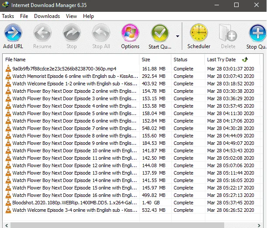Viewport: 267px width, 228px height.
Task: Click the IDM logo in title bar
Action: click(6, 5)
